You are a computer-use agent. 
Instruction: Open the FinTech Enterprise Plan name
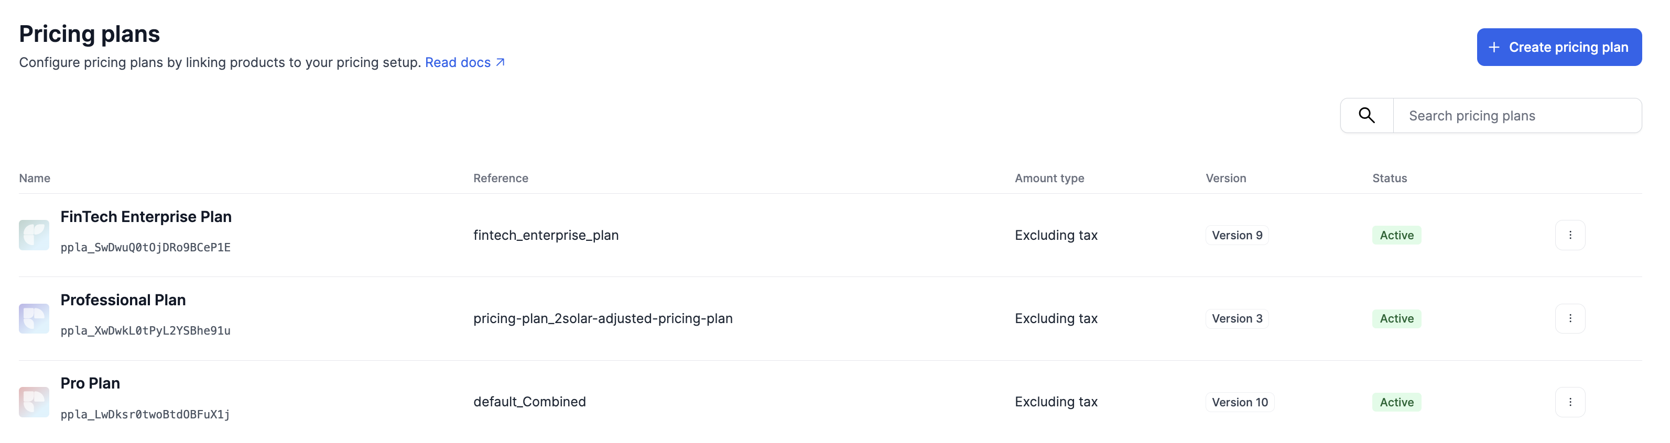coord(146,217)
